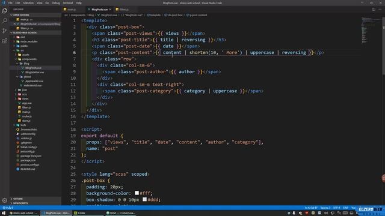Viewport: 385px width, 216px height.
Task: Expand the NPM Scripts panel
Action: click(35, 203)
